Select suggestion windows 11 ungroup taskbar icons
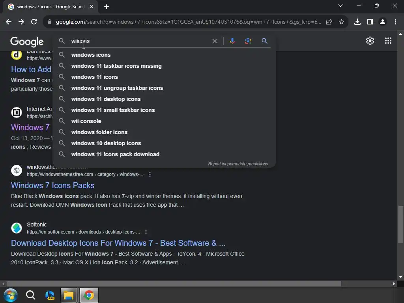Viewport: 404px width, 303px height. point(164,88)
